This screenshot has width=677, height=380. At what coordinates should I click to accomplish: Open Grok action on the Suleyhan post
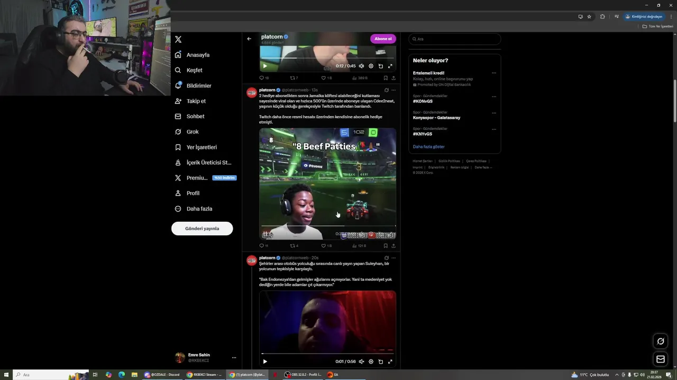pos(386,258)
